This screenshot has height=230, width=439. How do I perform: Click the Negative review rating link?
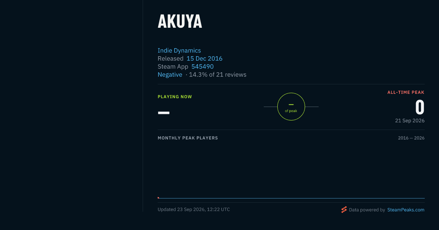[x=170, y=74]
